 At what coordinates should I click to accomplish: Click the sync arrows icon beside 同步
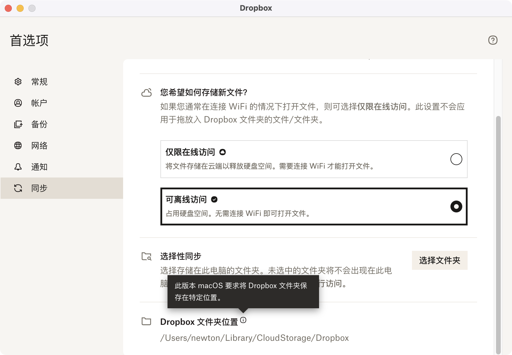click(x=18, y=188)
